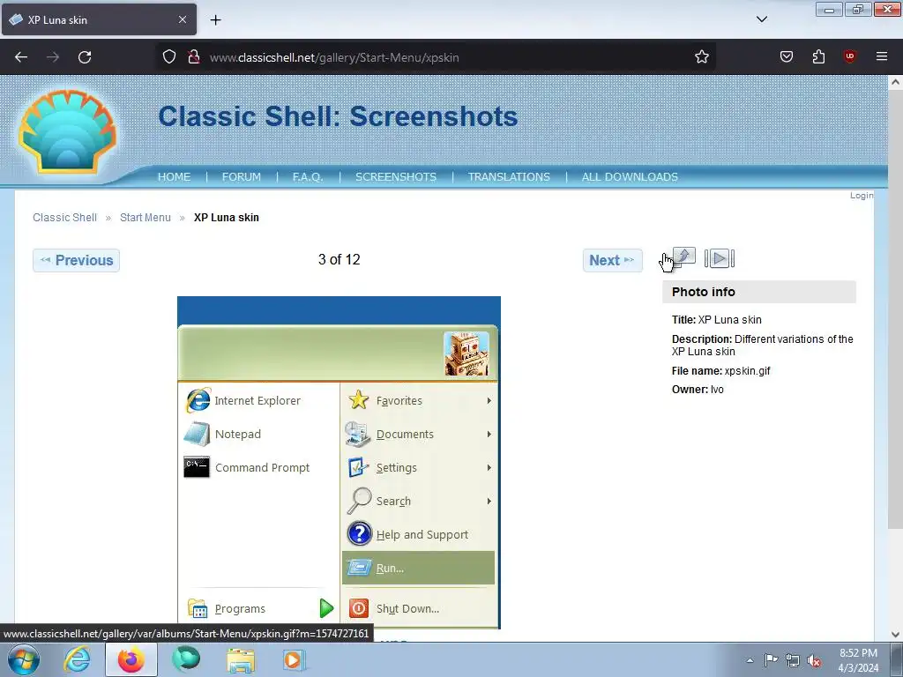Open Windows Media Player on taskbar

tap(294, 659)
